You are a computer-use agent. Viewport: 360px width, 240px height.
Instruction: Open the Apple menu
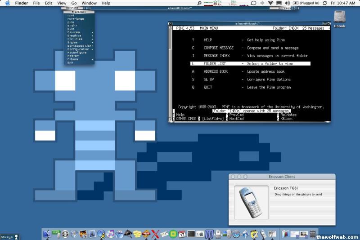coord(7,3)
